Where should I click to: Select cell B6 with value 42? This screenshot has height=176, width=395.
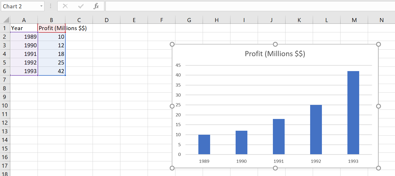52,71
